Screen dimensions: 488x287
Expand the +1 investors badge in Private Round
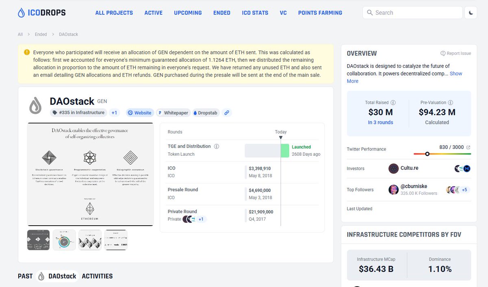point(202,219)
